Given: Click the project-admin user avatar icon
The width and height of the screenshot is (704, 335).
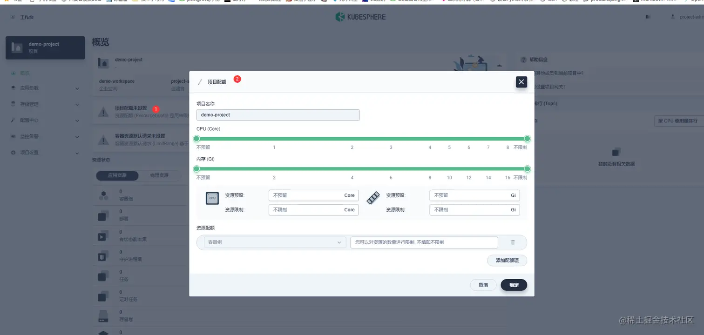Looking at the screenshot, I should (x=673, y=17).
